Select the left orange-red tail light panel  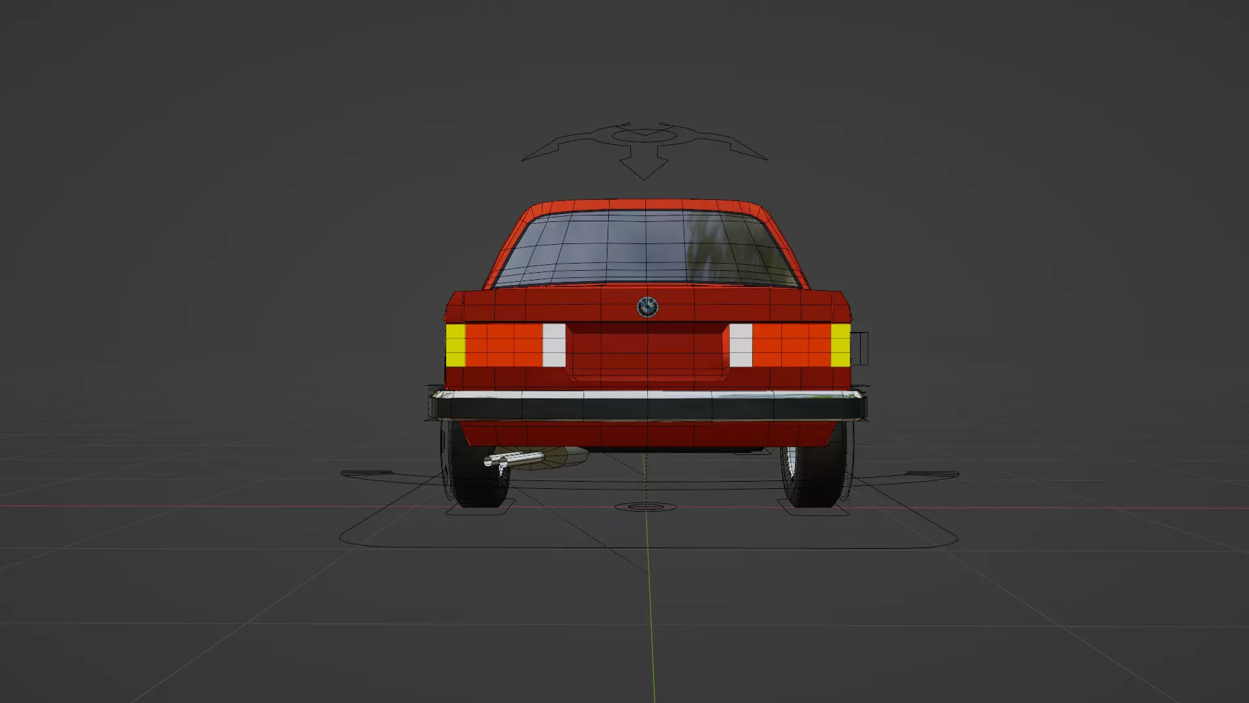click(x=504, y=345)
